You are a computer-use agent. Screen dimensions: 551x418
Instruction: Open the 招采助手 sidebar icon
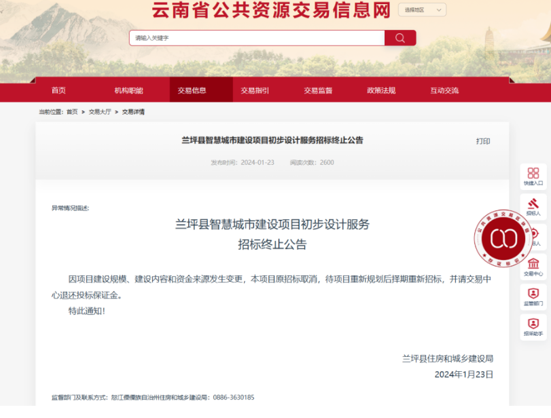(x=533, y=326)
